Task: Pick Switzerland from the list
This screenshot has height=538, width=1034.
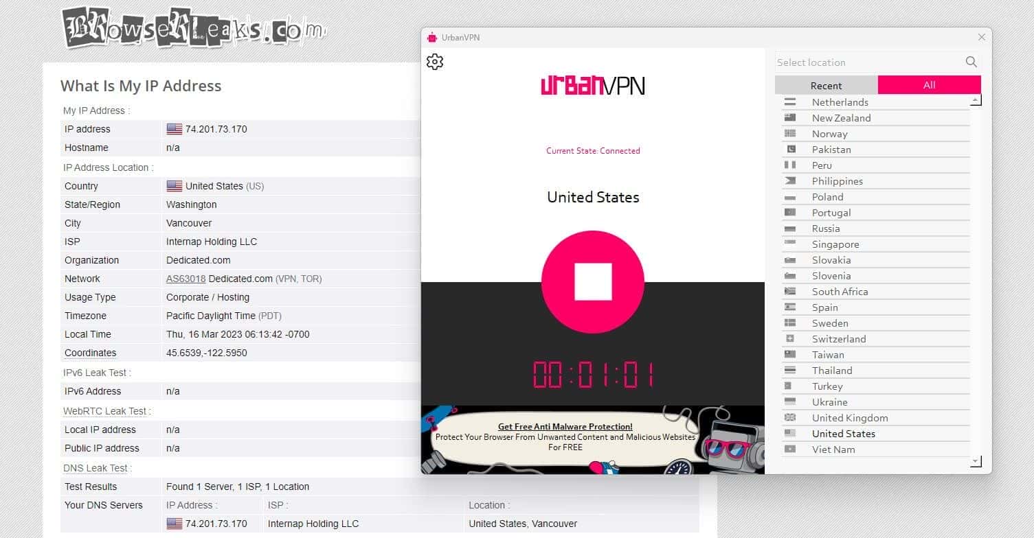Action: pos(876,339)
